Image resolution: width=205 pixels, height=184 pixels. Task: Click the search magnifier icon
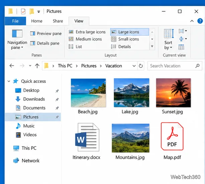tap(197, 66)
